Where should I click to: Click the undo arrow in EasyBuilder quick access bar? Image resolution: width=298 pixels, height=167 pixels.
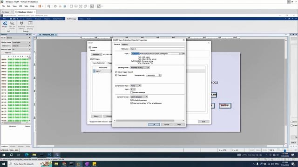point(17,19)
